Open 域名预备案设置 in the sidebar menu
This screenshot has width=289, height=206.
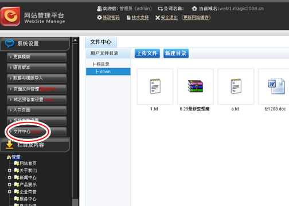(x=37, y=100)
